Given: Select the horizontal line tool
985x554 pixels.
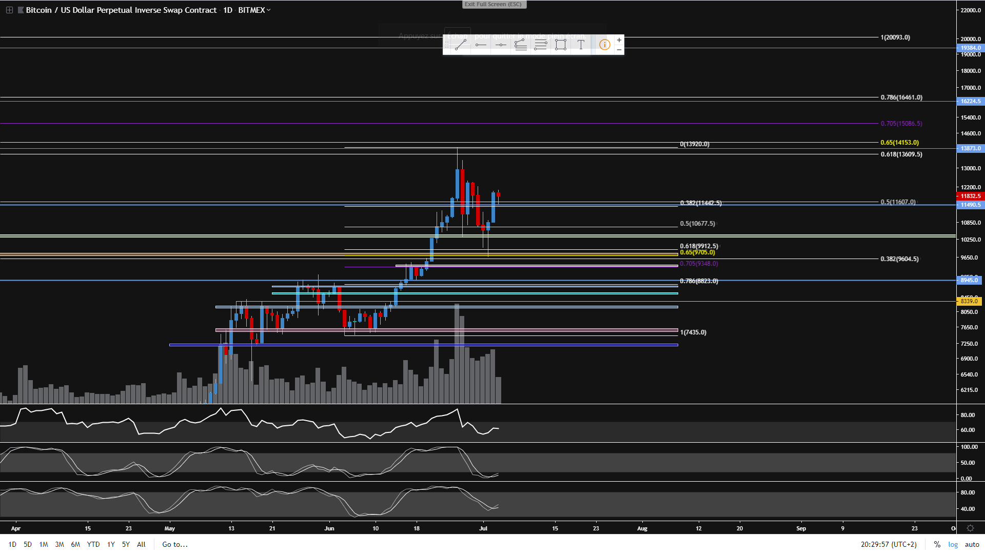Looking at the screenshot, I should pos(501,45).
